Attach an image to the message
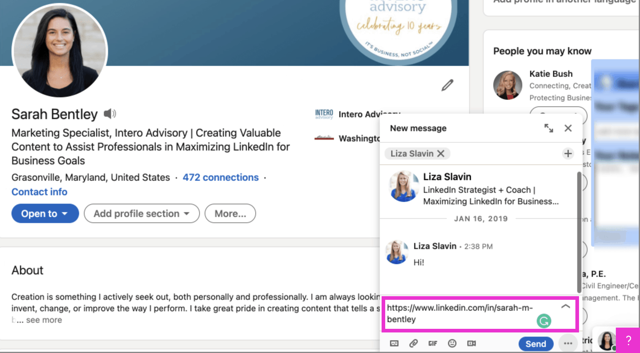The height and width of the screenshot is (353, 640). [x=394, y=343]
